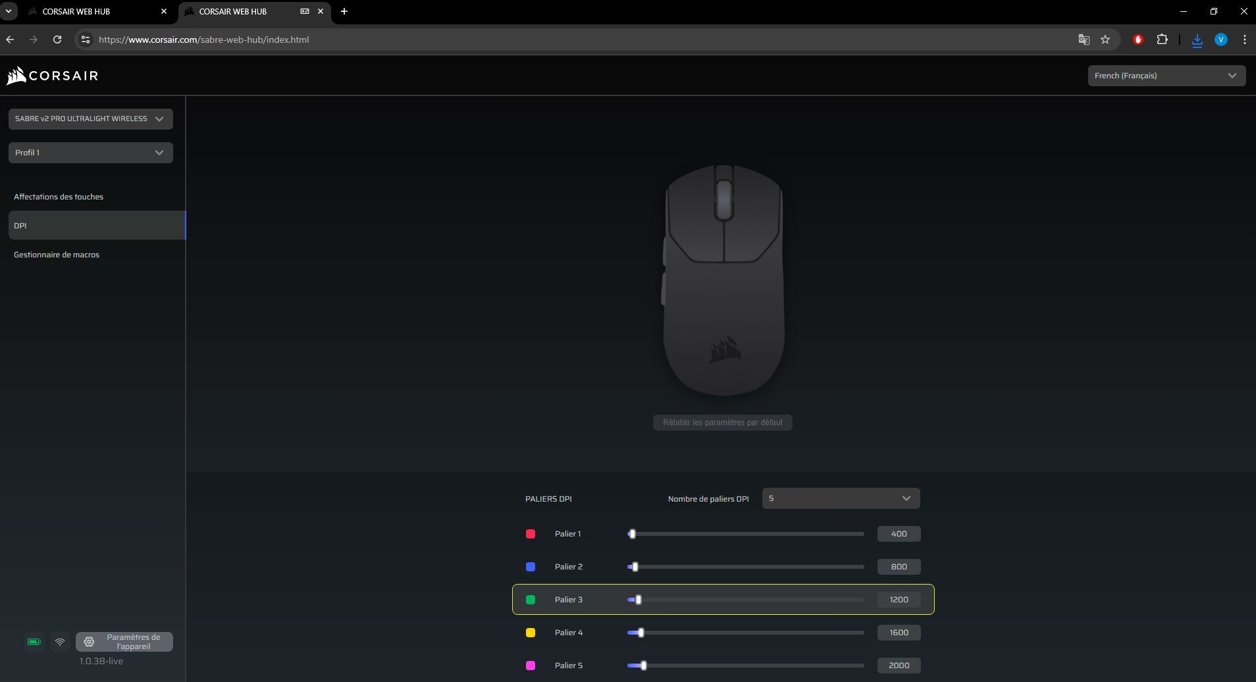Open Google Translate from the address bar

pos(1084,39)
